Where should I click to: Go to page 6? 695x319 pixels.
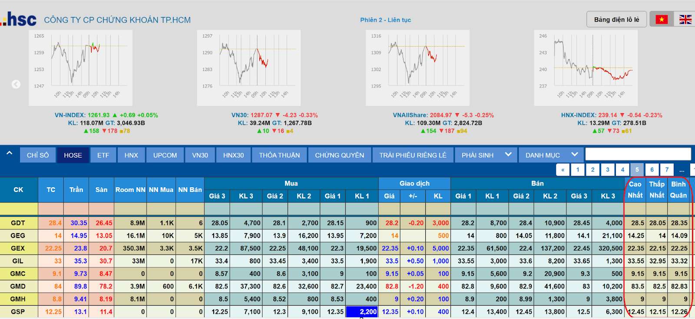[652, 169]
